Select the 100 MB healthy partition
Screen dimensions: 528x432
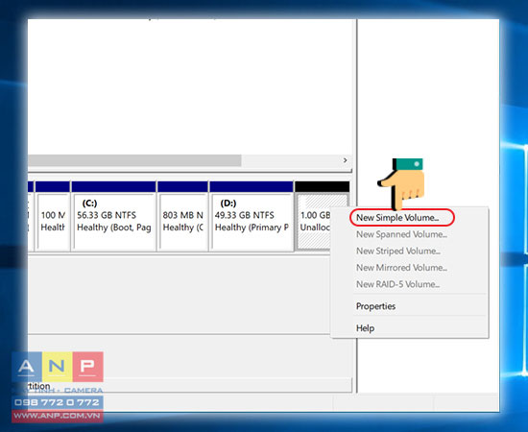click(53, 221)
